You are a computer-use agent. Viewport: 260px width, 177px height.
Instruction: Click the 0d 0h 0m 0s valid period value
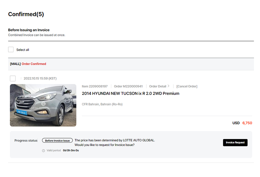click(x=71, y=150)
